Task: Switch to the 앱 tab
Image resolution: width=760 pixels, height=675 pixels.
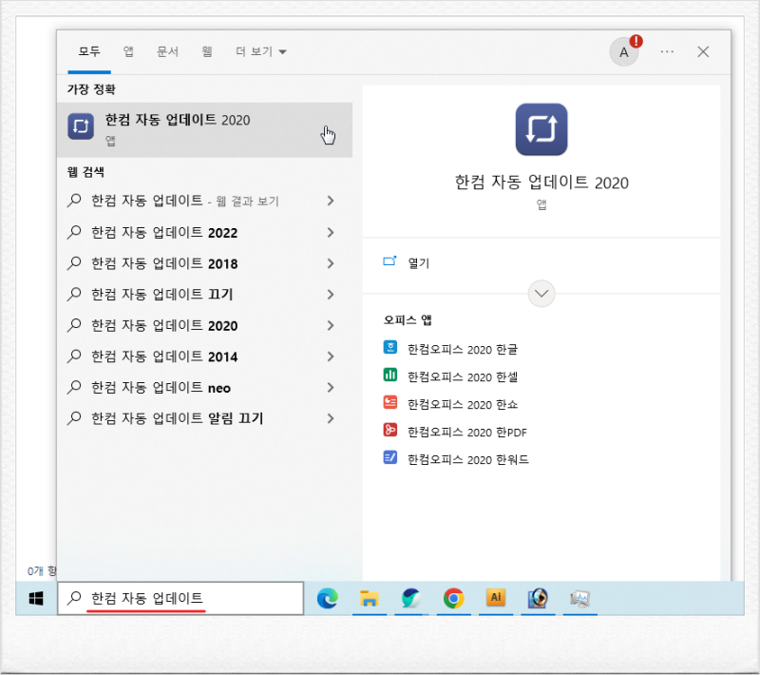Action: click(128, 51)
